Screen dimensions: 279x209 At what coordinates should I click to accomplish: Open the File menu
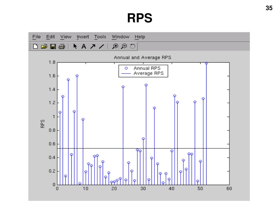pos(37,37)
